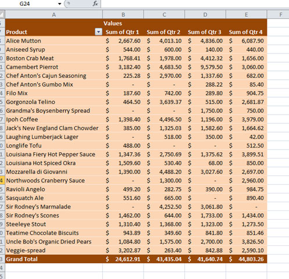Click Camembert Pierrot Qtr 3 value 9,579.50
Screen dimensions: 289x279
click(x=205, y=67)
